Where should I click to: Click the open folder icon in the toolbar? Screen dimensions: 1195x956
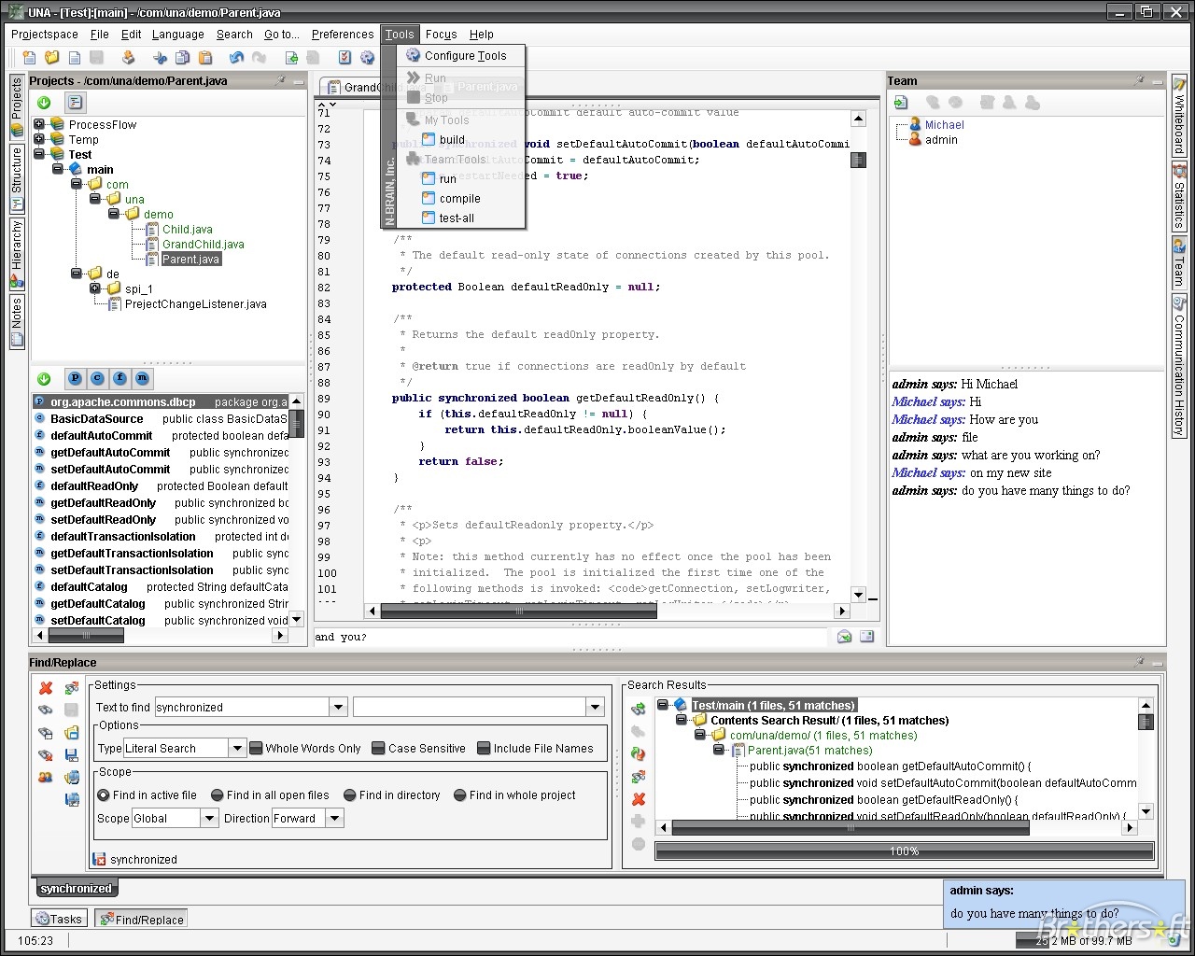[52, 58]
